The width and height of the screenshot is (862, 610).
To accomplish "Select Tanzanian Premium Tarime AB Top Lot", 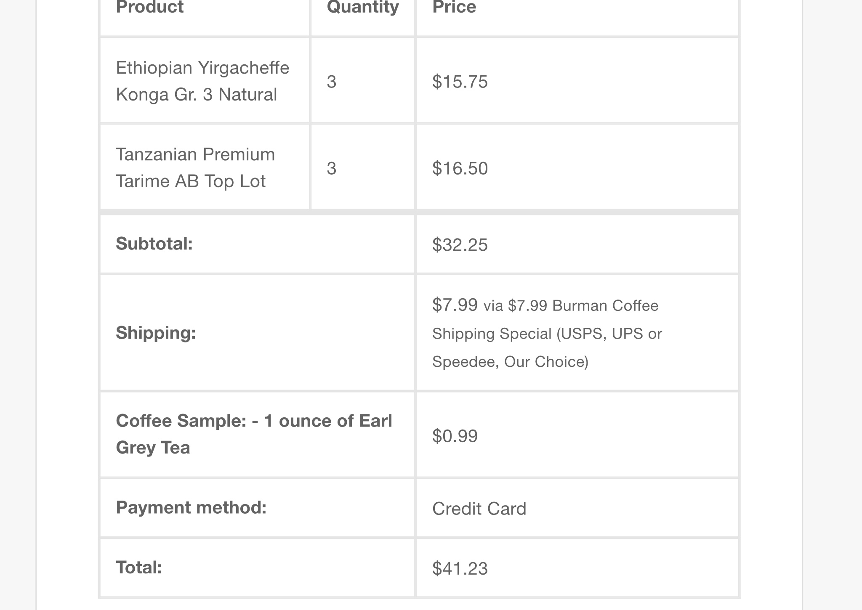I will 195,167.
